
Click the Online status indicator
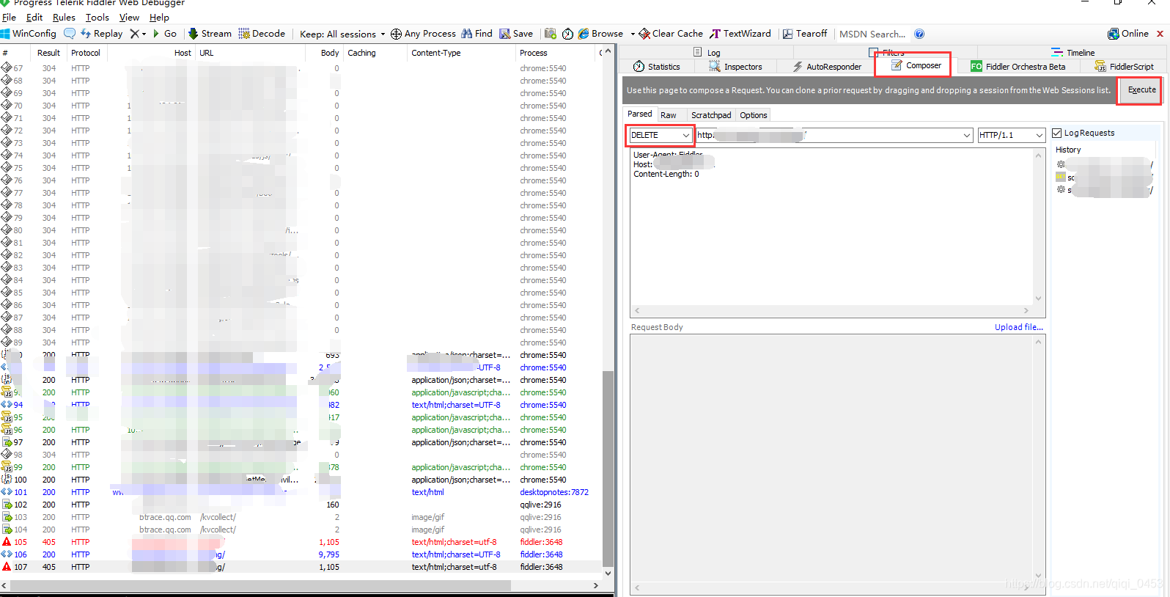1128,34
